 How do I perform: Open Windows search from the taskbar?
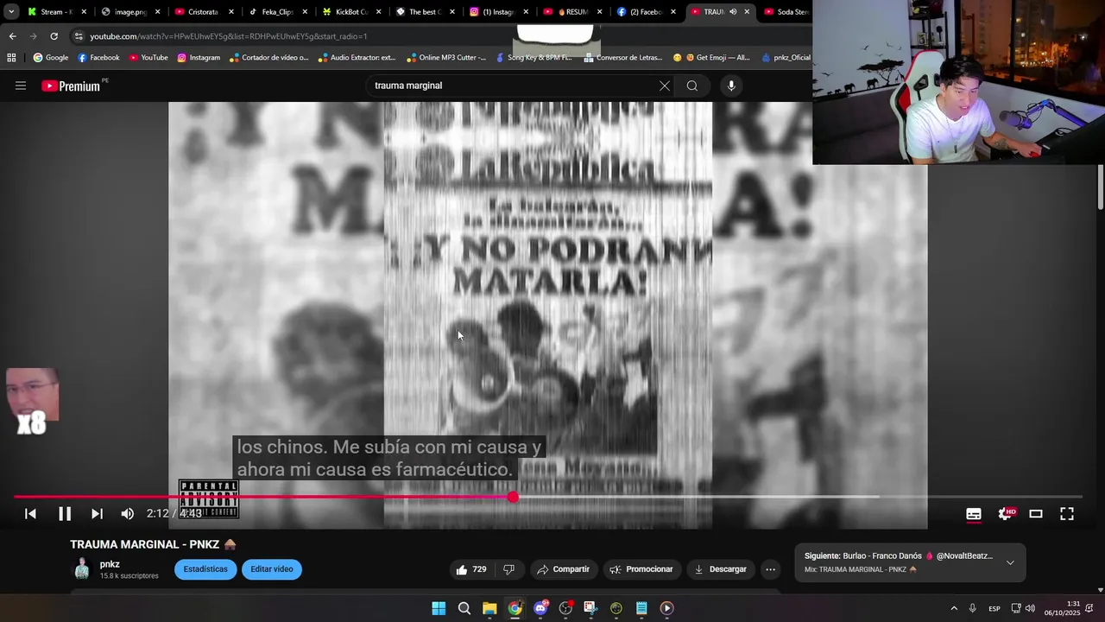click(x=464, y=608)
